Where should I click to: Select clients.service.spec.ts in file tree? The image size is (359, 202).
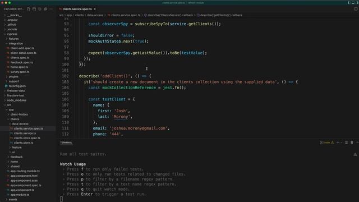point(29,128)
